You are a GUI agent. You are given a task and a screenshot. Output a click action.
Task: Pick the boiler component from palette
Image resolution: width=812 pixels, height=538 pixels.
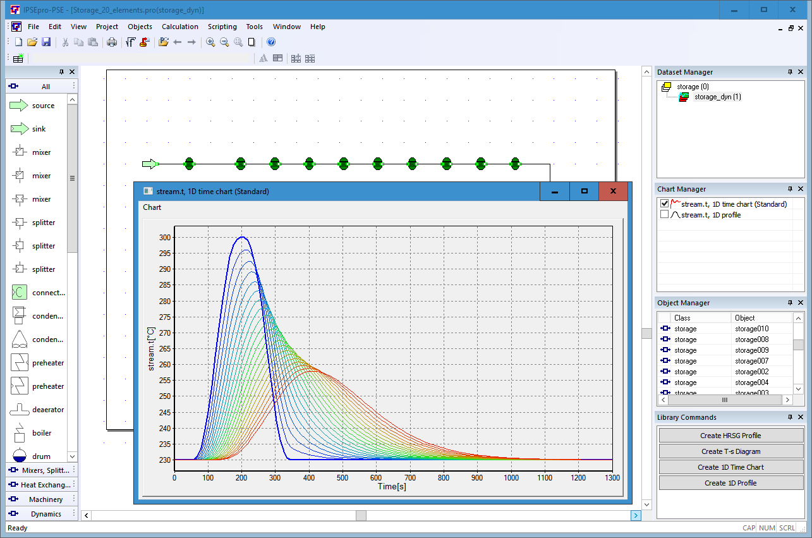(x=38, y=433)
